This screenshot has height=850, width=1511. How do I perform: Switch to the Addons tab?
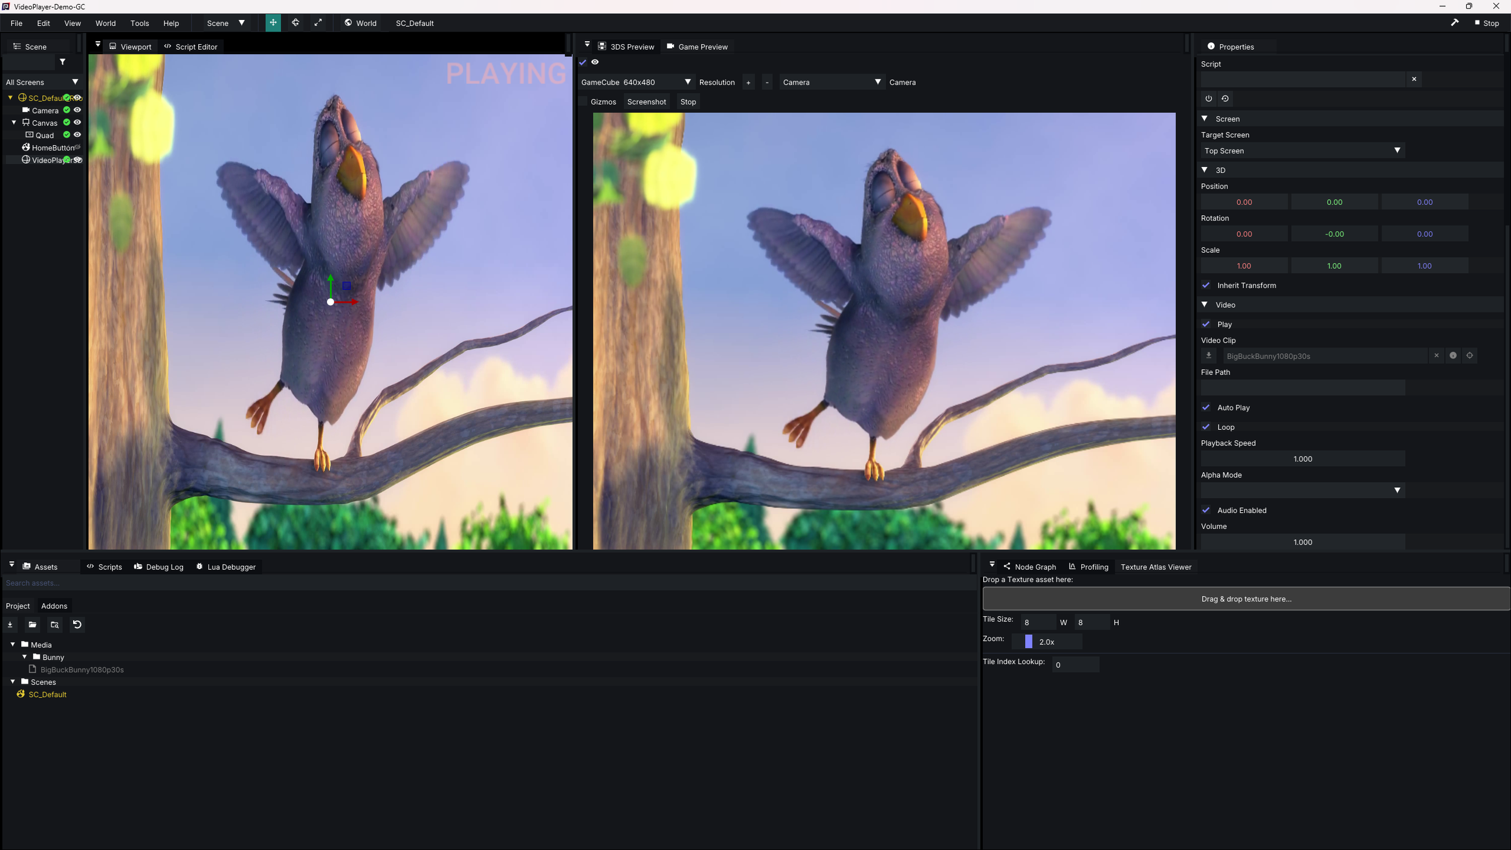[54, 606]
